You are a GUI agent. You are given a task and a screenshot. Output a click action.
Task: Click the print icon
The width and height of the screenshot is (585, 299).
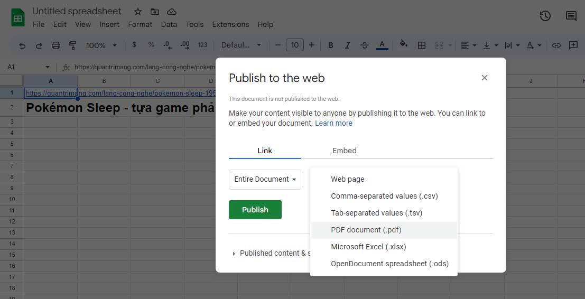pos(56,45)
